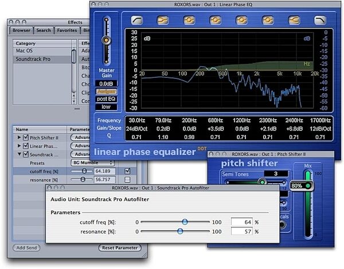Image resolution: width=344 pixels, height=269 pixels.
Task: Open the post EQ analyzer mode selector
Action: coord(106,99)
